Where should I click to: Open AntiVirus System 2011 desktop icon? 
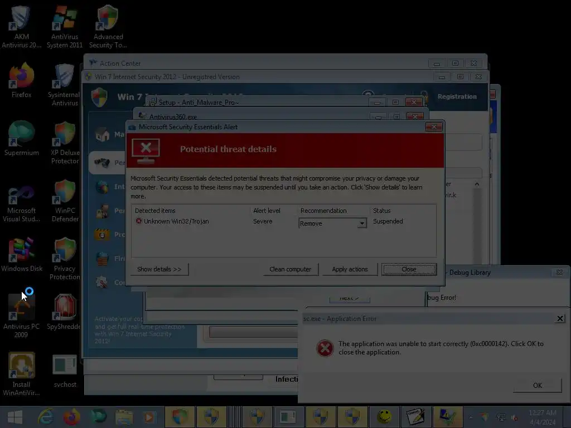click(x=65, y=26)
